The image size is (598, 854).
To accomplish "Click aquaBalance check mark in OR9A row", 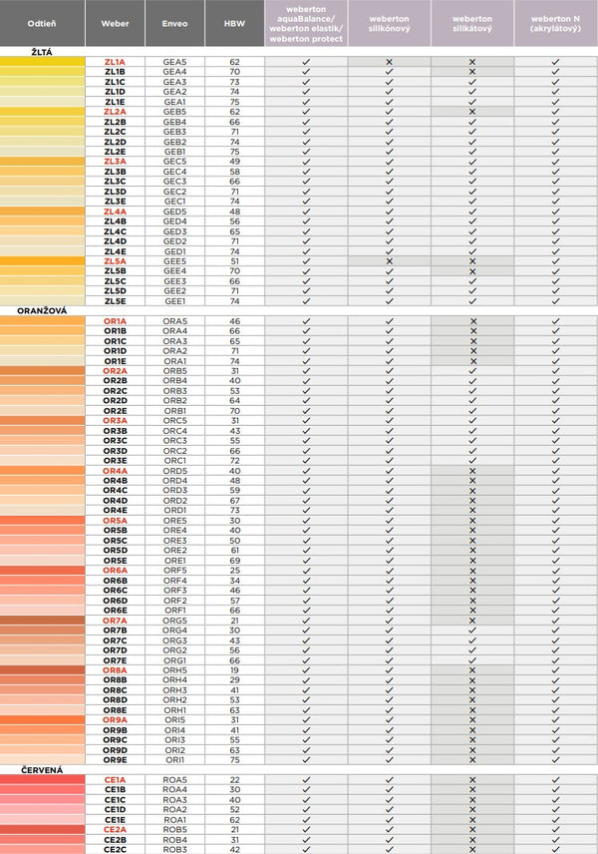I will [x=306, y=720].
